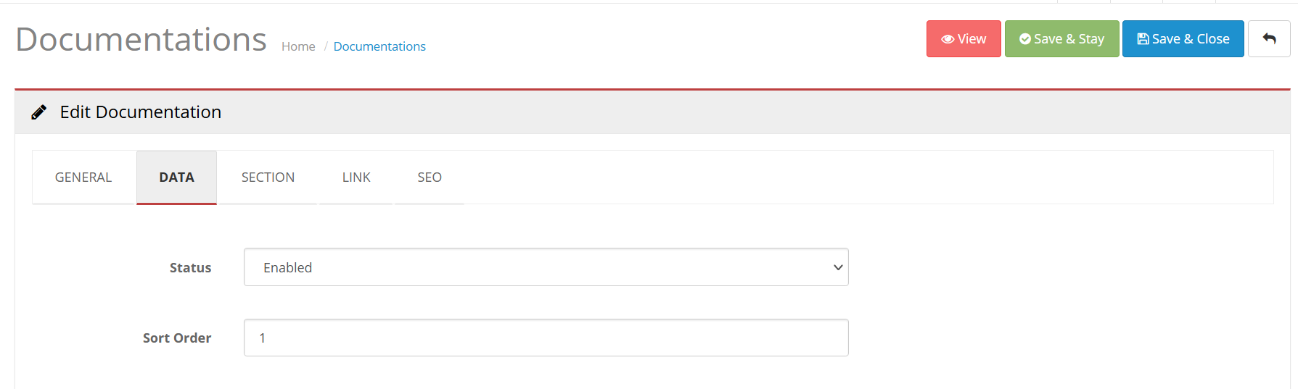Viewport: 1298px width, 389px height.
Task: Click the eye icon in View button
Action: [948, 39]
